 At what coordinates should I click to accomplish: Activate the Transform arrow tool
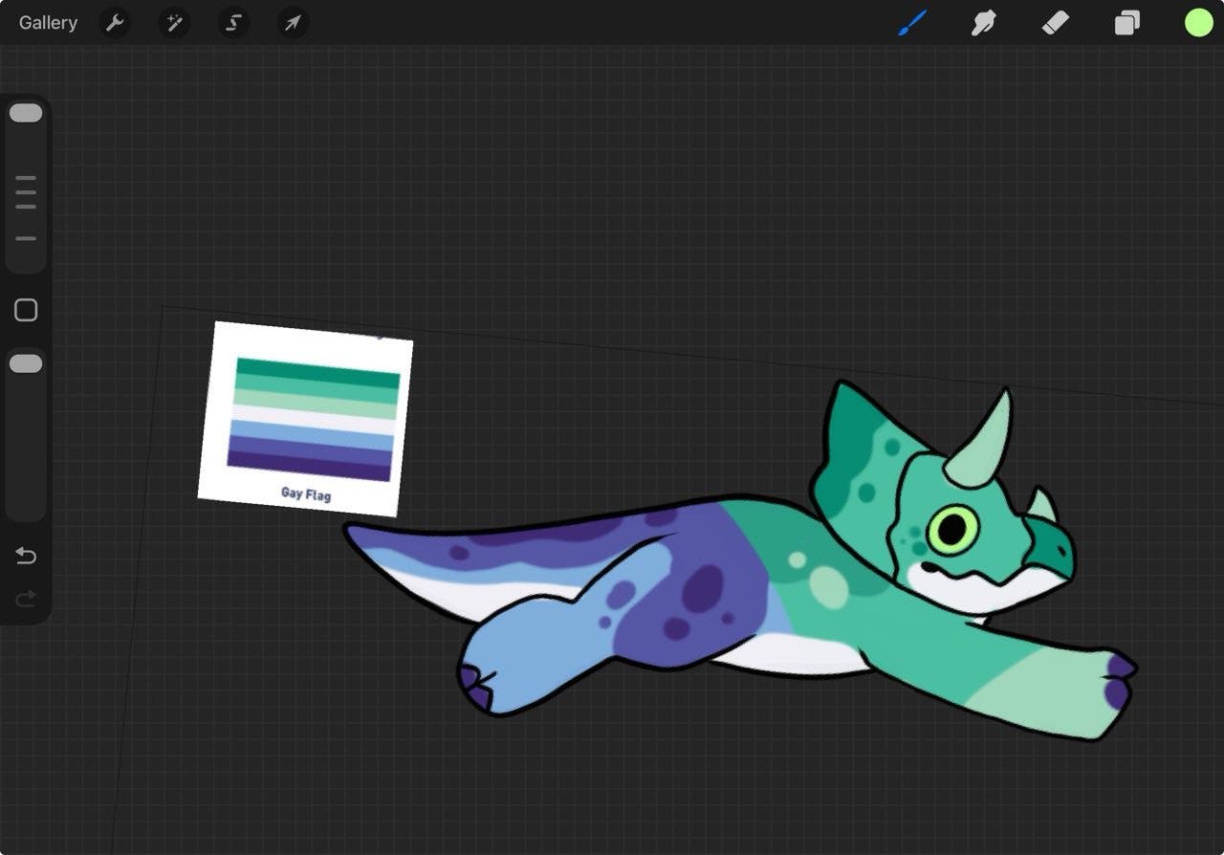pos(293,23)
